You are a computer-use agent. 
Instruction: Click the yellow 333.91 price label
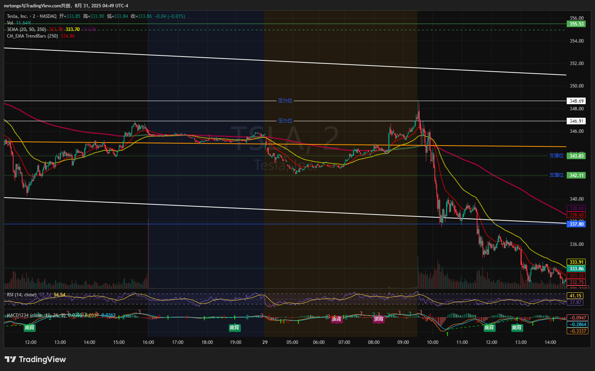pos(576,262)
